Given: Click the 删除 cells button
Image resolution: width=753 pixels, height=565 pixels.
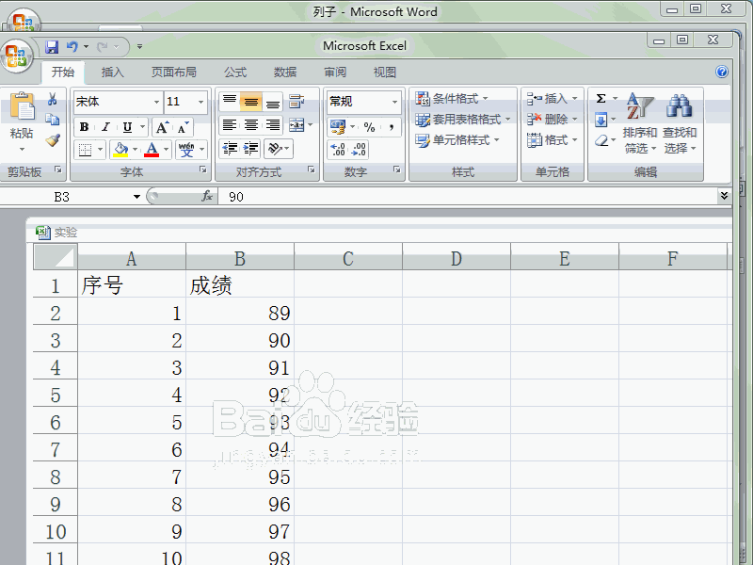Looking at the screenshot, I should coord(552,120).
